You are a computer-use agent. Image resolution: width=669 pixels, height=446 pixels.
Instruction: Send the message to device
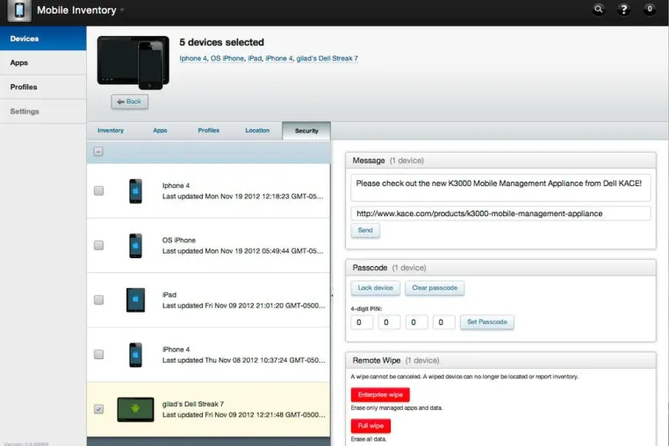coord(365,231)
